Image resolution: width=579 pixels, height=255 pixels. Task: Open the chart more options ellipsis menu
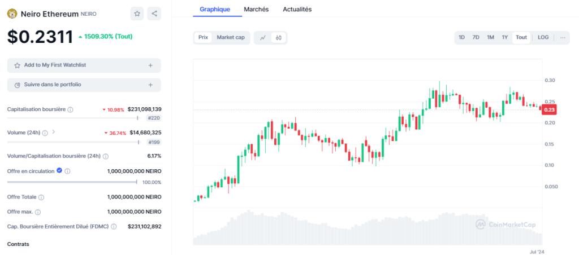coord(563,37)
